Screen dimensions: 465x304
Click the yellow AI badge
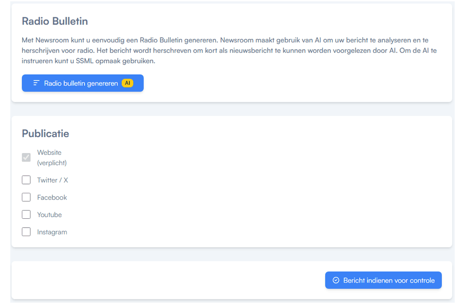[x=128, y=83]
